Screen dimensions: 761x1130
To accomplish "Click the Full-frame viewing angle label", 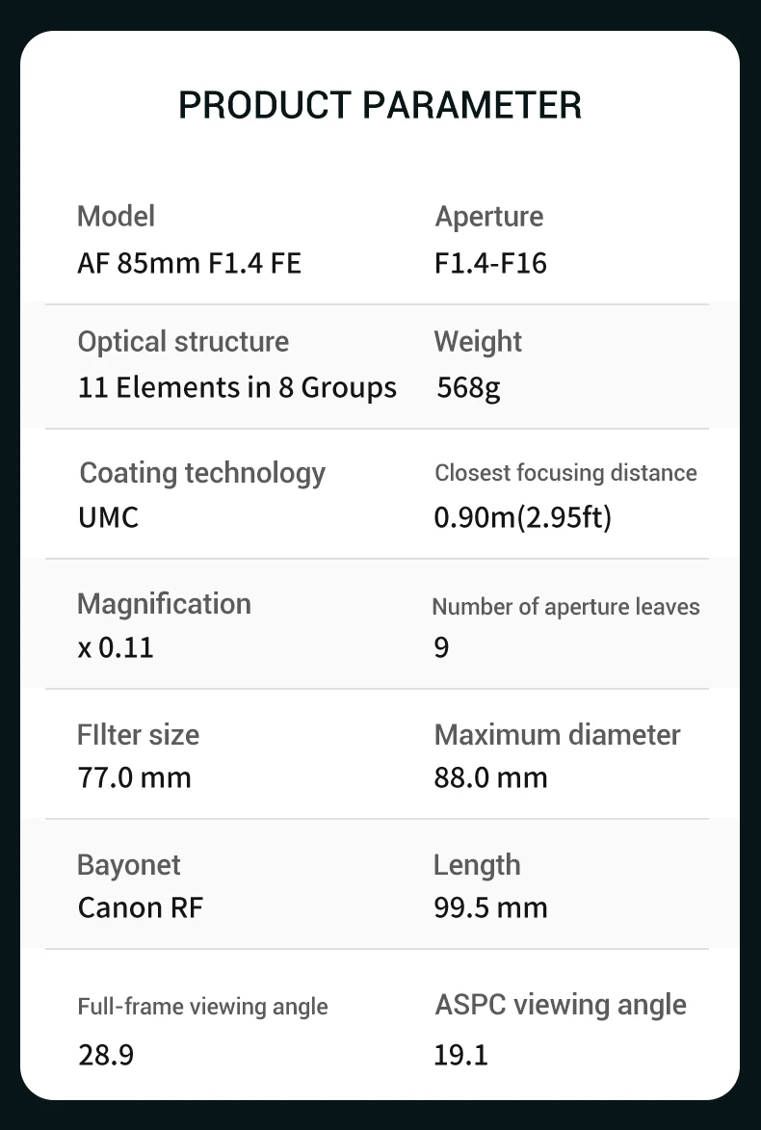I will coord(202,1007).
